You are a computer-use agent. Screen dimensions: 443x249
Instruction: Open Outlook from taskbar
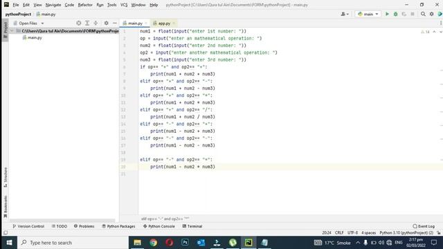(201, 243)
